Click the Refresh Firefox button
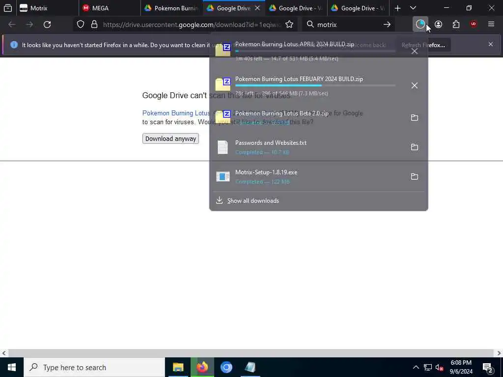The height and width of the screenshot is (377, 503). (x=423, y=45)
